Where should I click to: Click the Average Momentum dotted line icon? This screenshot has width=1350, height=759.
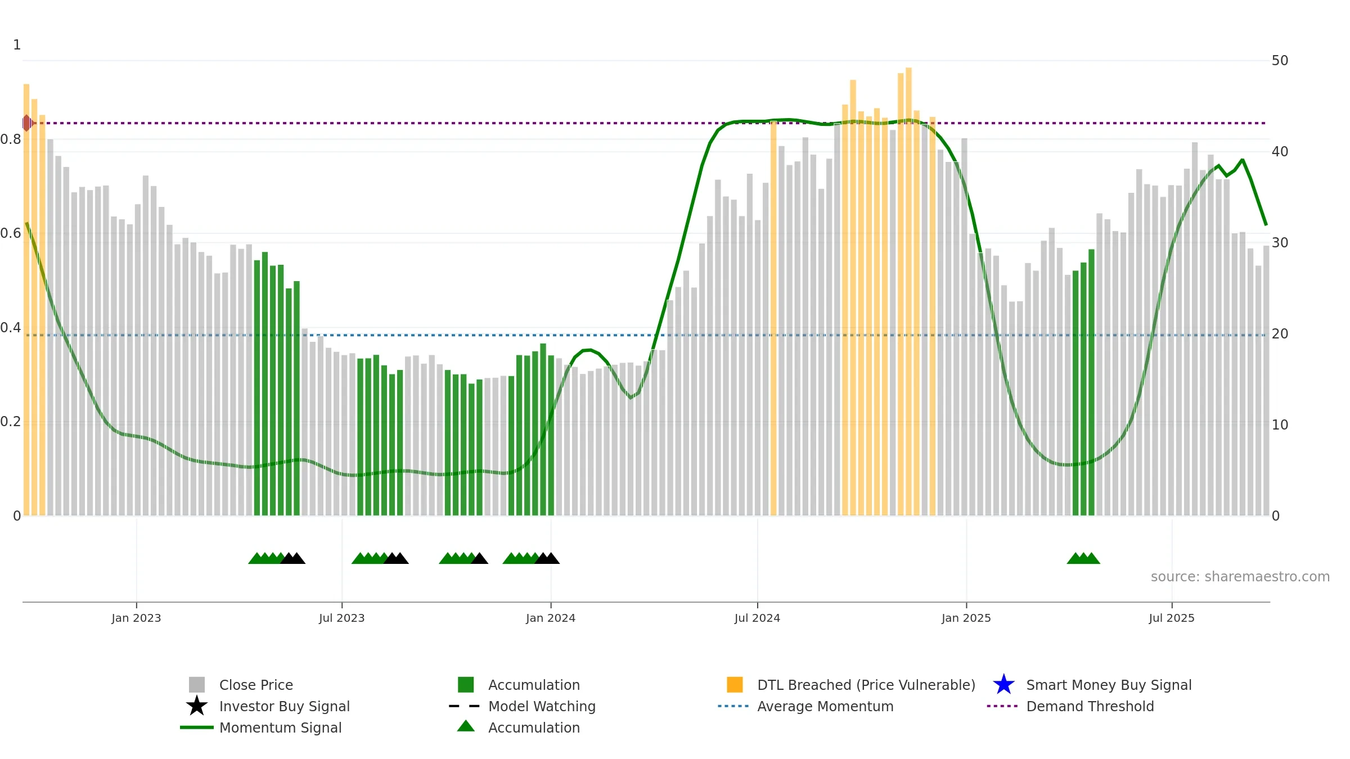coord(733,706)
